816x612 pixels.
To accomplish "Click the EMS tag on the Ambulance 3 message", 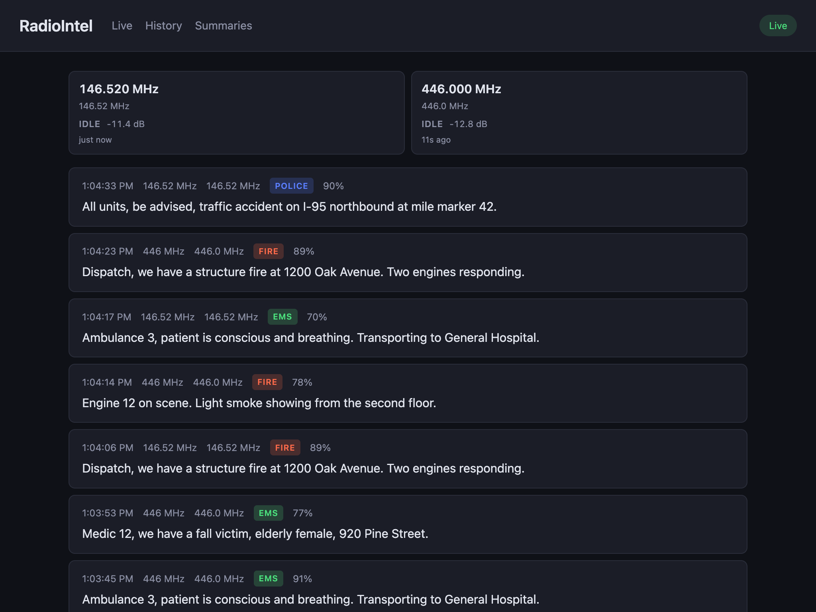I will coord(282,316).
